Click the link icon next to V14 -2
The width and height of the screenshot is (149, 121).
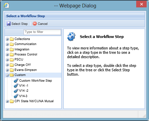(x=16, y=91)
